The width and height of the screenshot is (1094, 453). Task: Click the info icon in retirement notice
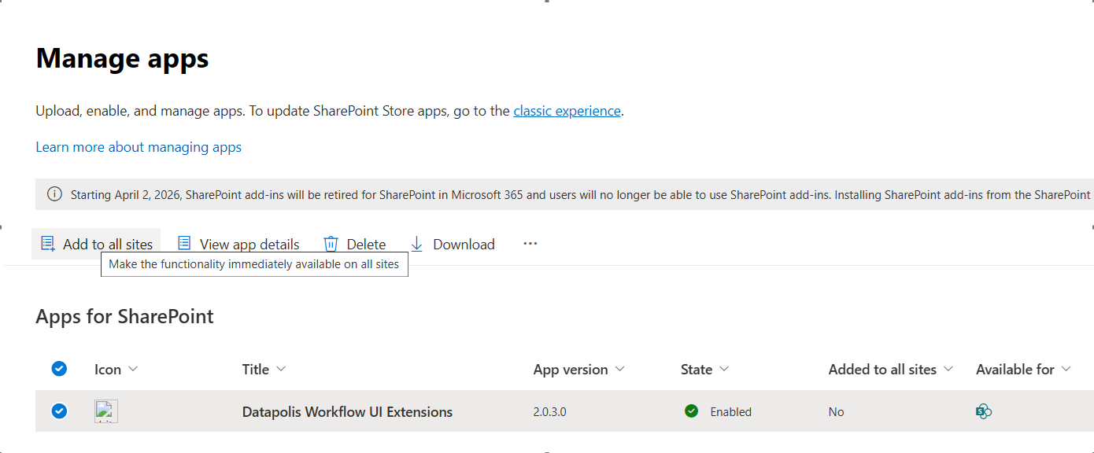[54, 194]
